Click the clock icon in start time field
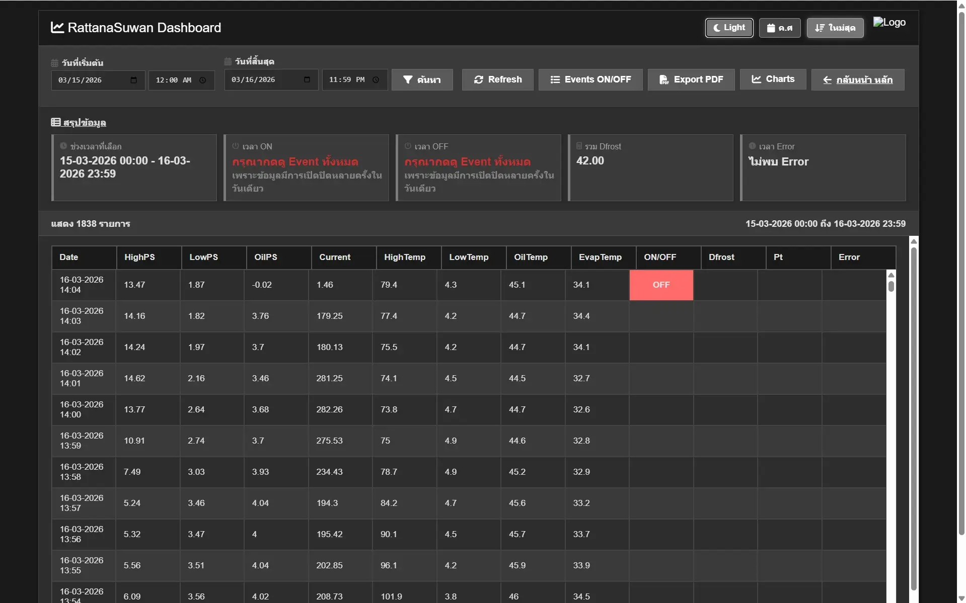Image resolution: width=966 pixels, height=603 pixels. tap(202, 80)
